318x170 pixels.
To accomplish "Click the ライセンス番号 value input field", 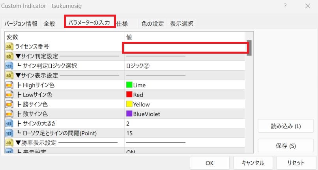I will point(185,48).
